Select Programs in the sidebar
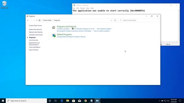This screenshot has width=184, height=103. click(32, 37)
